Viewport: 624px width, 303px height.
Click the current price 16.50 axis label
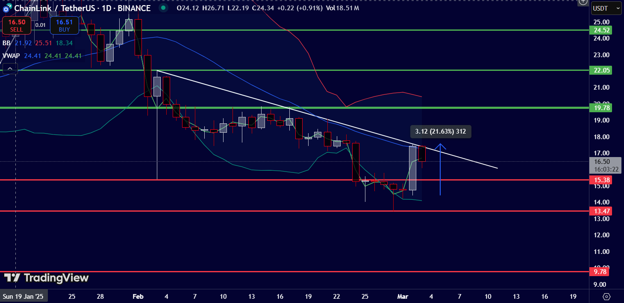602,162
